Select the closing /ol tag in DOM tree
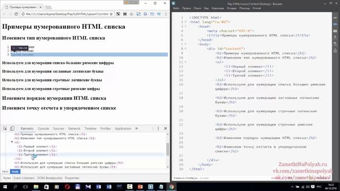This screenshot has width=340, height=191. 18,159
